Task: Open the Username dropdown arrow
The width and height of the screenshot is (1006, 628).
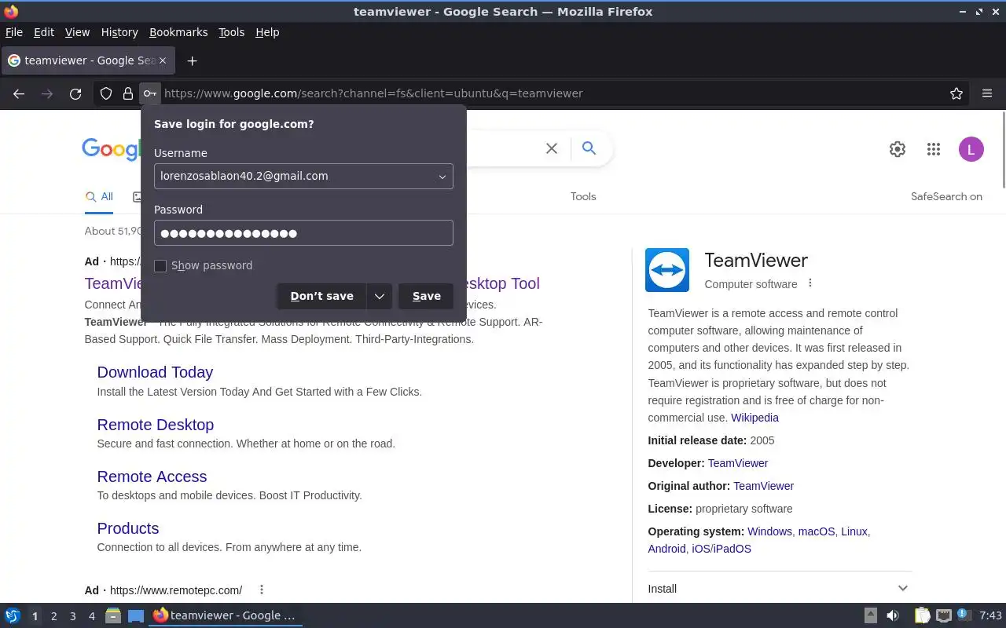Action: (442, 177)
